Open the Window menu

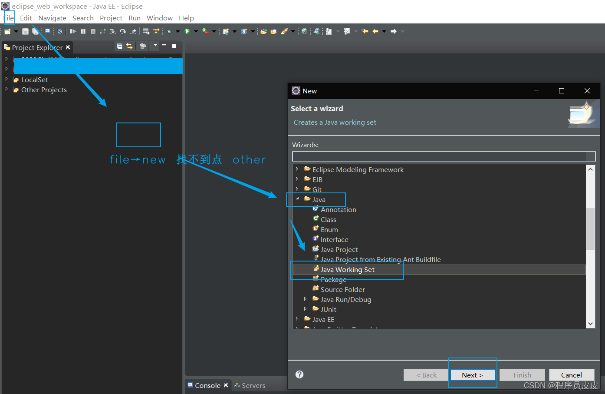click(159, 18)
